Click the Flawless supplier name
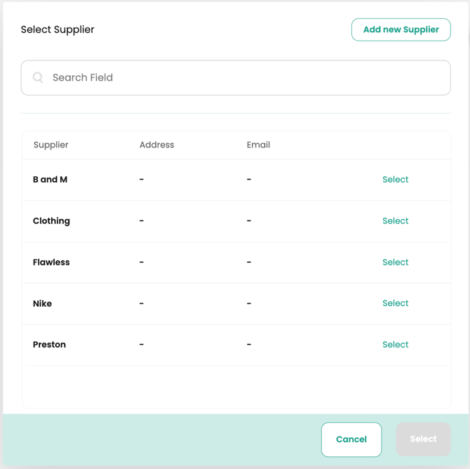The width and height of the screenshot is (470, 469). 51,263
